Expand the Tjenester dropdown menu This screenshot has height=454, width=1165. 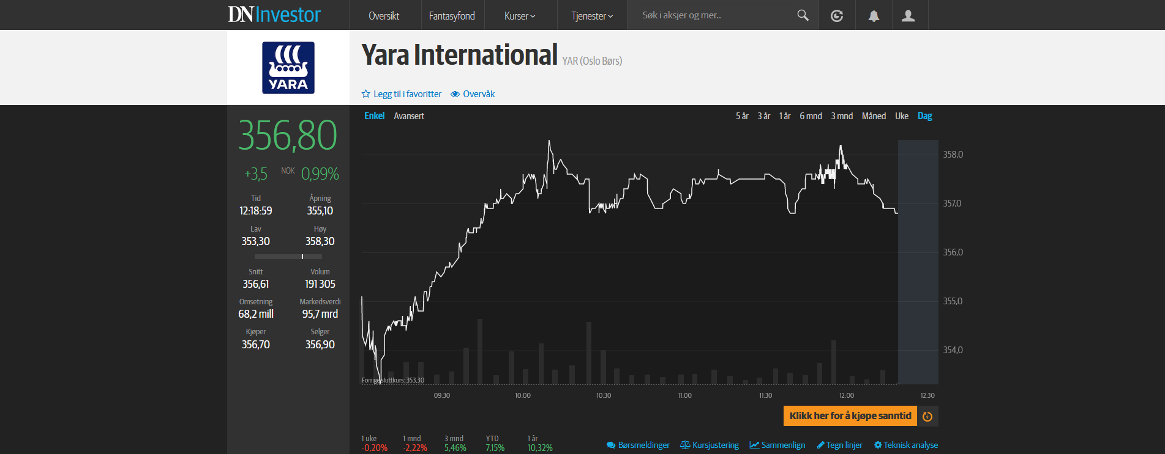592,16
